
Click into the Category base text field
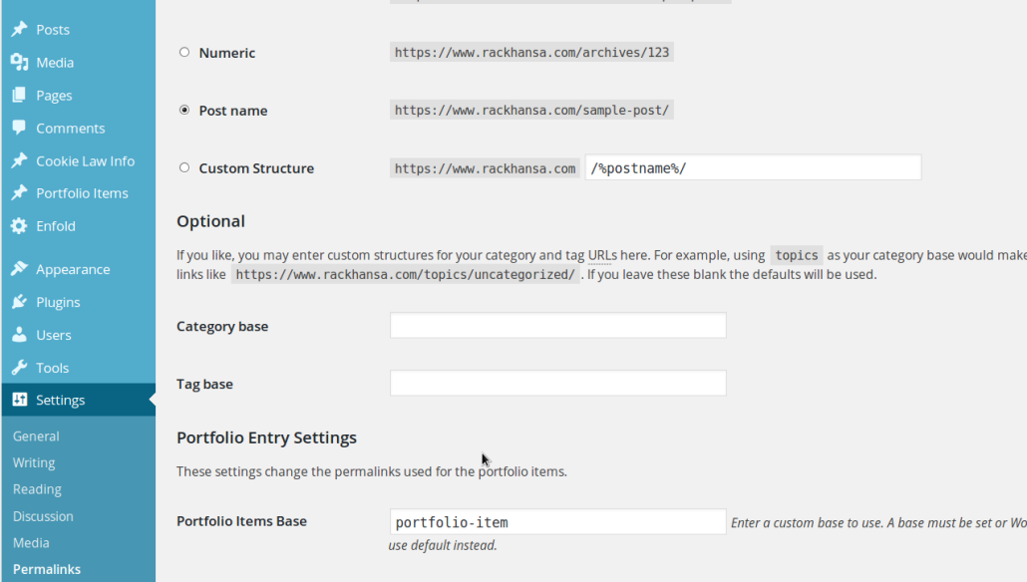[557, 326]
